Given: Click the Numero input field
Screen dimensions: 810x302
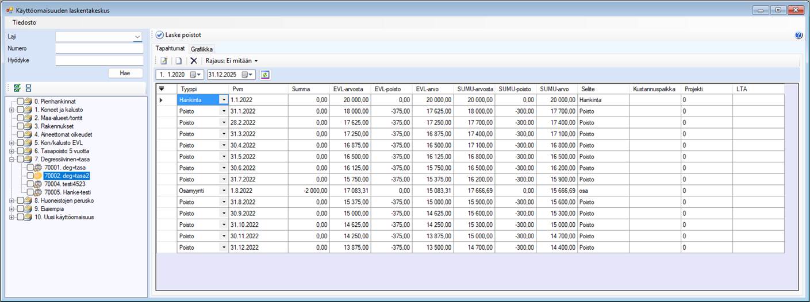Looking at the screenshot, I should click(x=99, y=49).
